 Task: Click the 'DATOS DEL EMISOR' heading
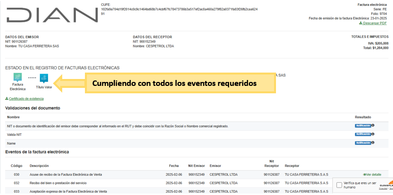[x=22, y=37]
